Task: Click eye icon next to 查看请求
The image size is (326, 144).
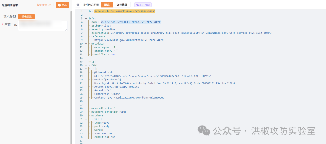Action: (x=50, y=5)
